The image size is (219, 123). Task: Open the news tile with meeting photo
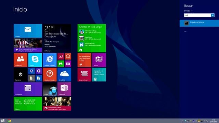(x=57, y=104)
